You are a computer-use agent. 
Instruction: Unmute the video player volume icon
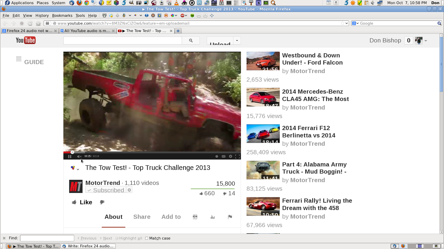pos(79,156)
